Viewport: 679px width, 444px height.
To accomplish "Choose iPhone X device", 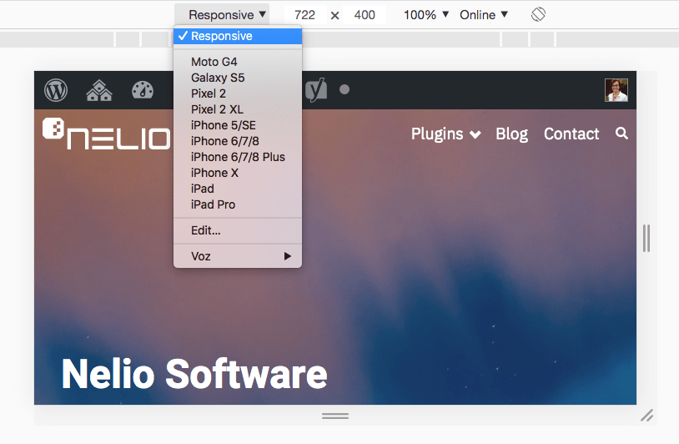I will [x=237, y=173].
